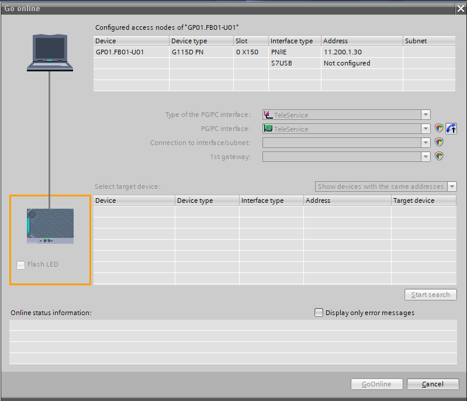
Task: Click the network card icon in PG/PC interface field
Action: click(268, 129)
